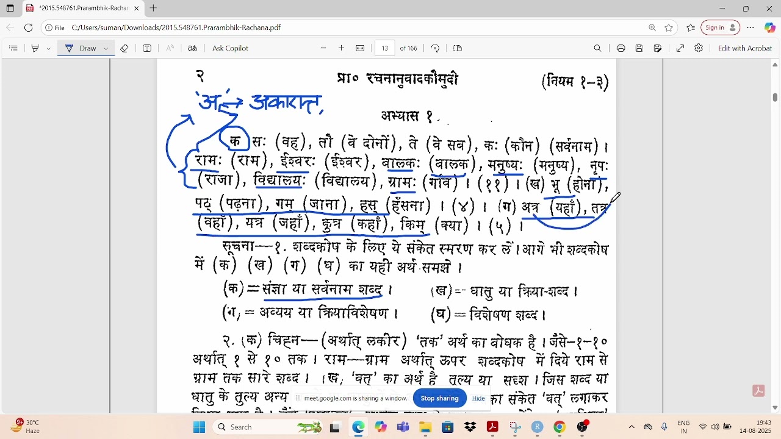Click the floating Acrobat icon on the page
Screen dimensions: 781x439
tap(759, 391)
